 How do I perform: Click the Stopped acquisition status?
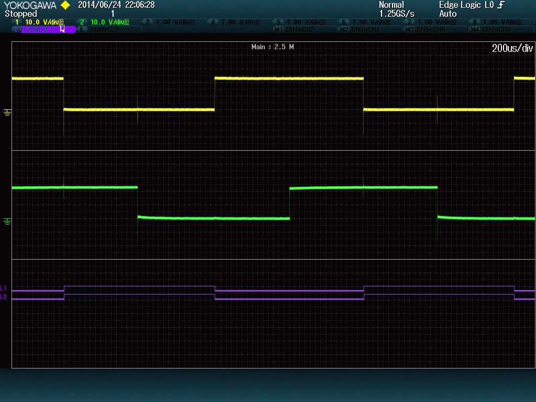pos(21,14)
